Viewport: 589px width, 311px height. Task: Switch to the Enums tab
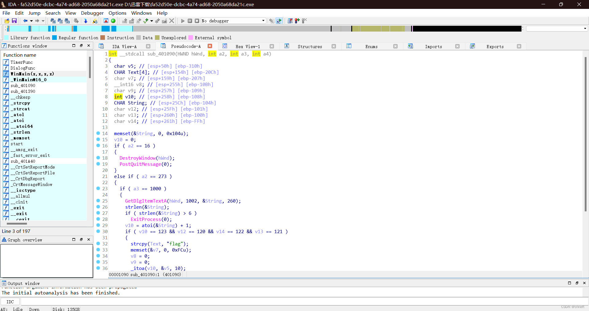371,47
